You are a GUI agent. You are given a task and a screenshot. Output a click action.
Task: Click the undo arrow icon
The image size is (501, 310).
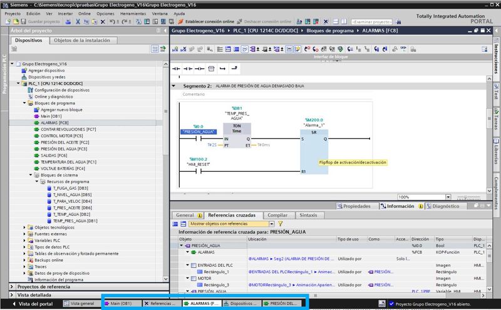[112, 22]
